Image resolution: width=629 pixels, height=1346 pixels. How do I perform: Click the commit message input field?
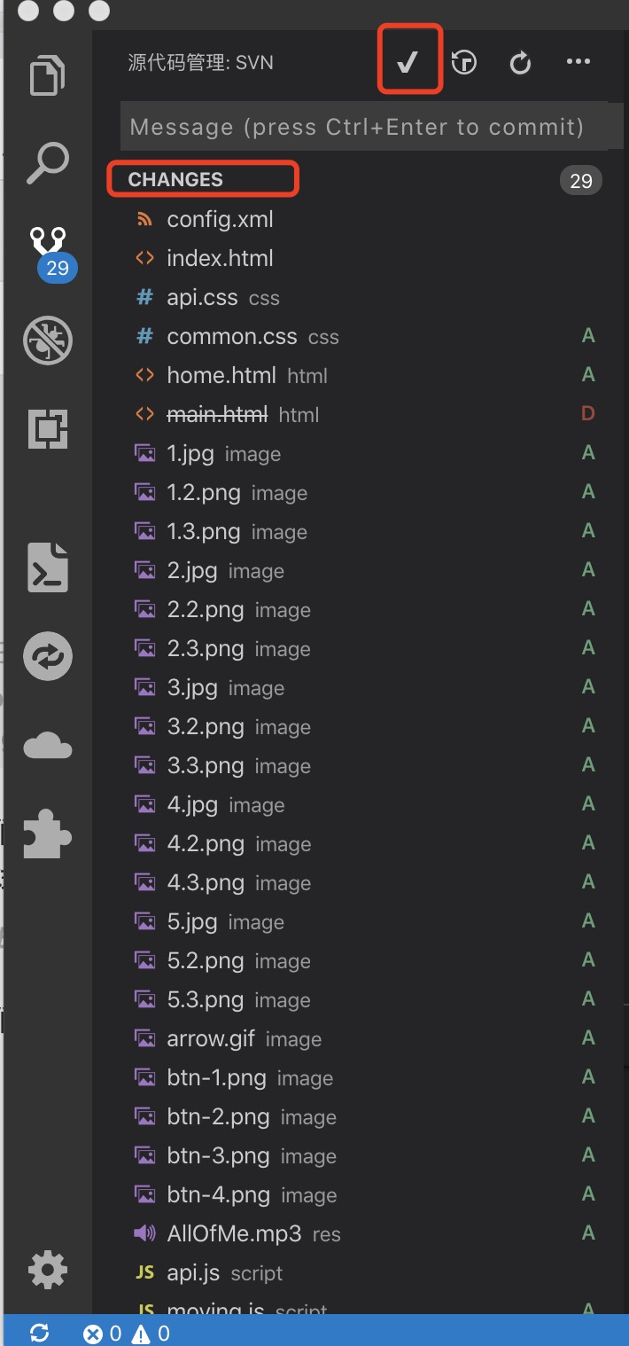[363, 127]
